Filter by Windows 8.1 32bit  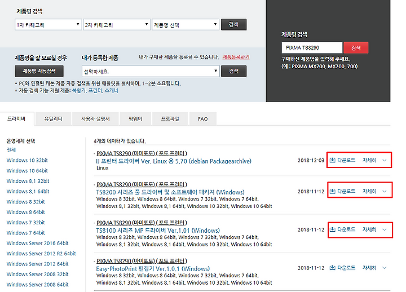[28, 181]
